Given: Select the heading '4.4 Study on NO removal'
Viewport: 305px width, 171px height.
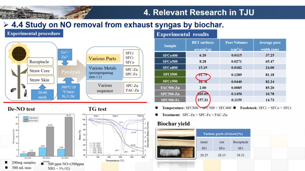Looking at the screenshot, I should coord(117,25).
